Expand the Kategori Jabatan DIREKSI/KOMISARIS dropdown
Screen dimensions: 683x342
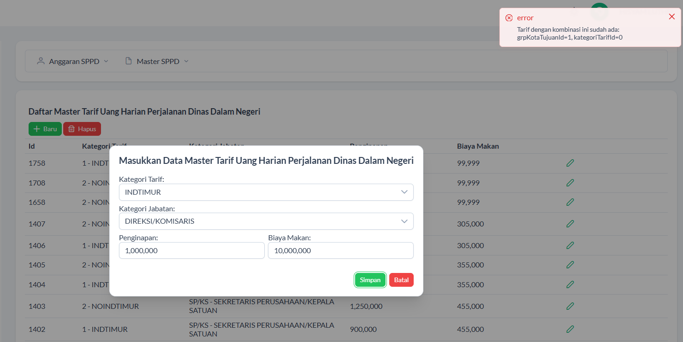[x=266, y=221]
